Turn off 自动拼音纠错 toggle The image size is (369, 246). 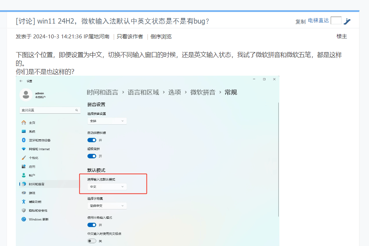pos(92,140)
